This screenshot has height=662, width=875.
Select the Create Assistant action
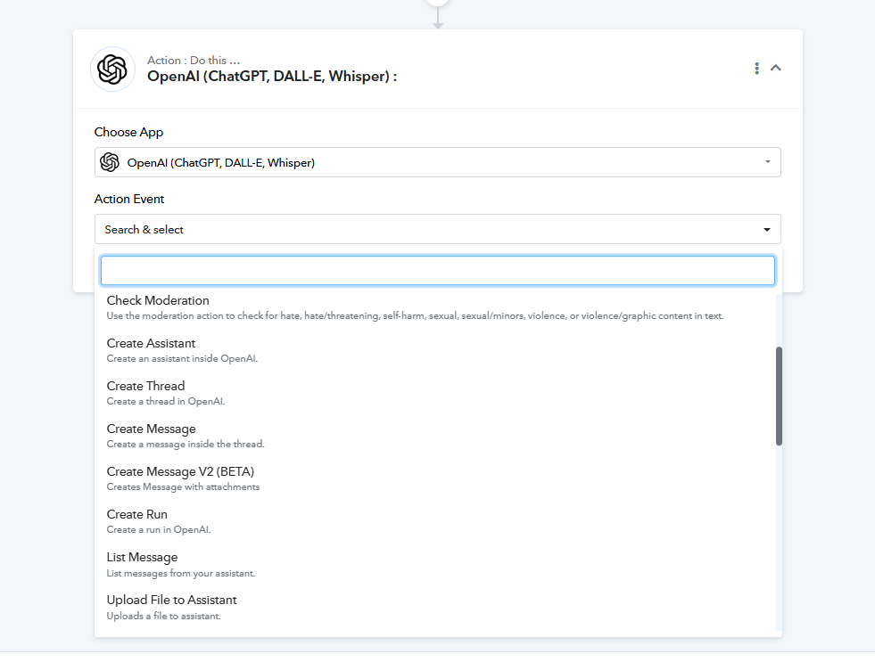click(435, 350)
